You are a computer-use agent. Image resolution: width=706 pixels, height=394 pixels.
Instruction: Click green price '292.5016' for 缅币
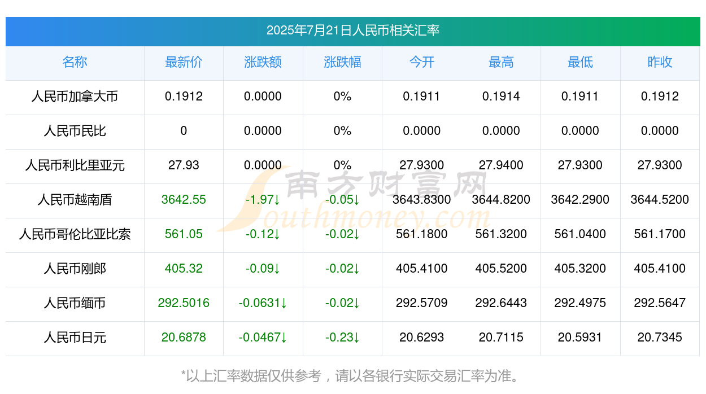(x=184, y=303)
